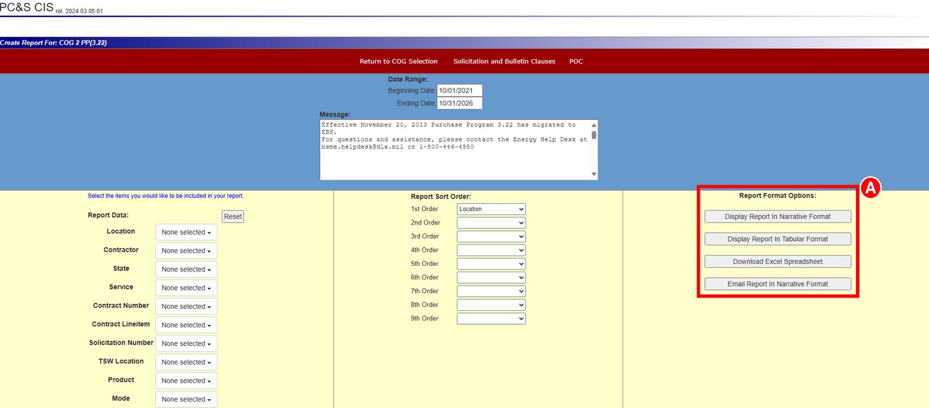Screen dimensions: 929x408
Task: Expand the Solicitation Number dropdown
Action: (186, 343)
